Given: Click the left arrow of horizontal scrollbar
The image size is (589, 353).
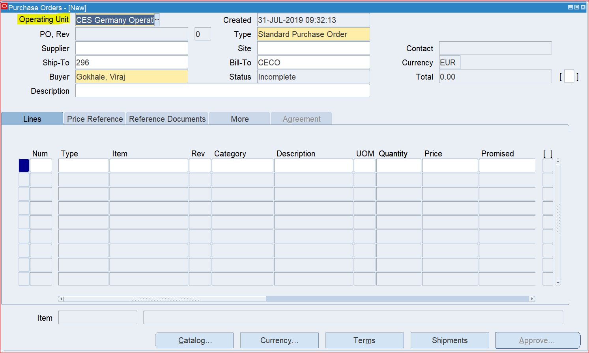Looking at the screenshot, I should 62,299.
